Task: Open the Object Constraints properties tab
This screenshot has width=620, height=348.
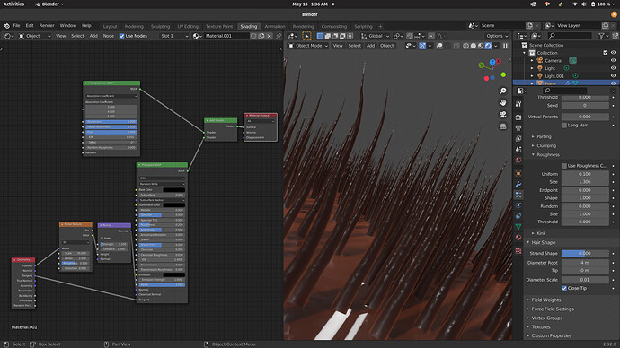Action: (x=518, y=216)
